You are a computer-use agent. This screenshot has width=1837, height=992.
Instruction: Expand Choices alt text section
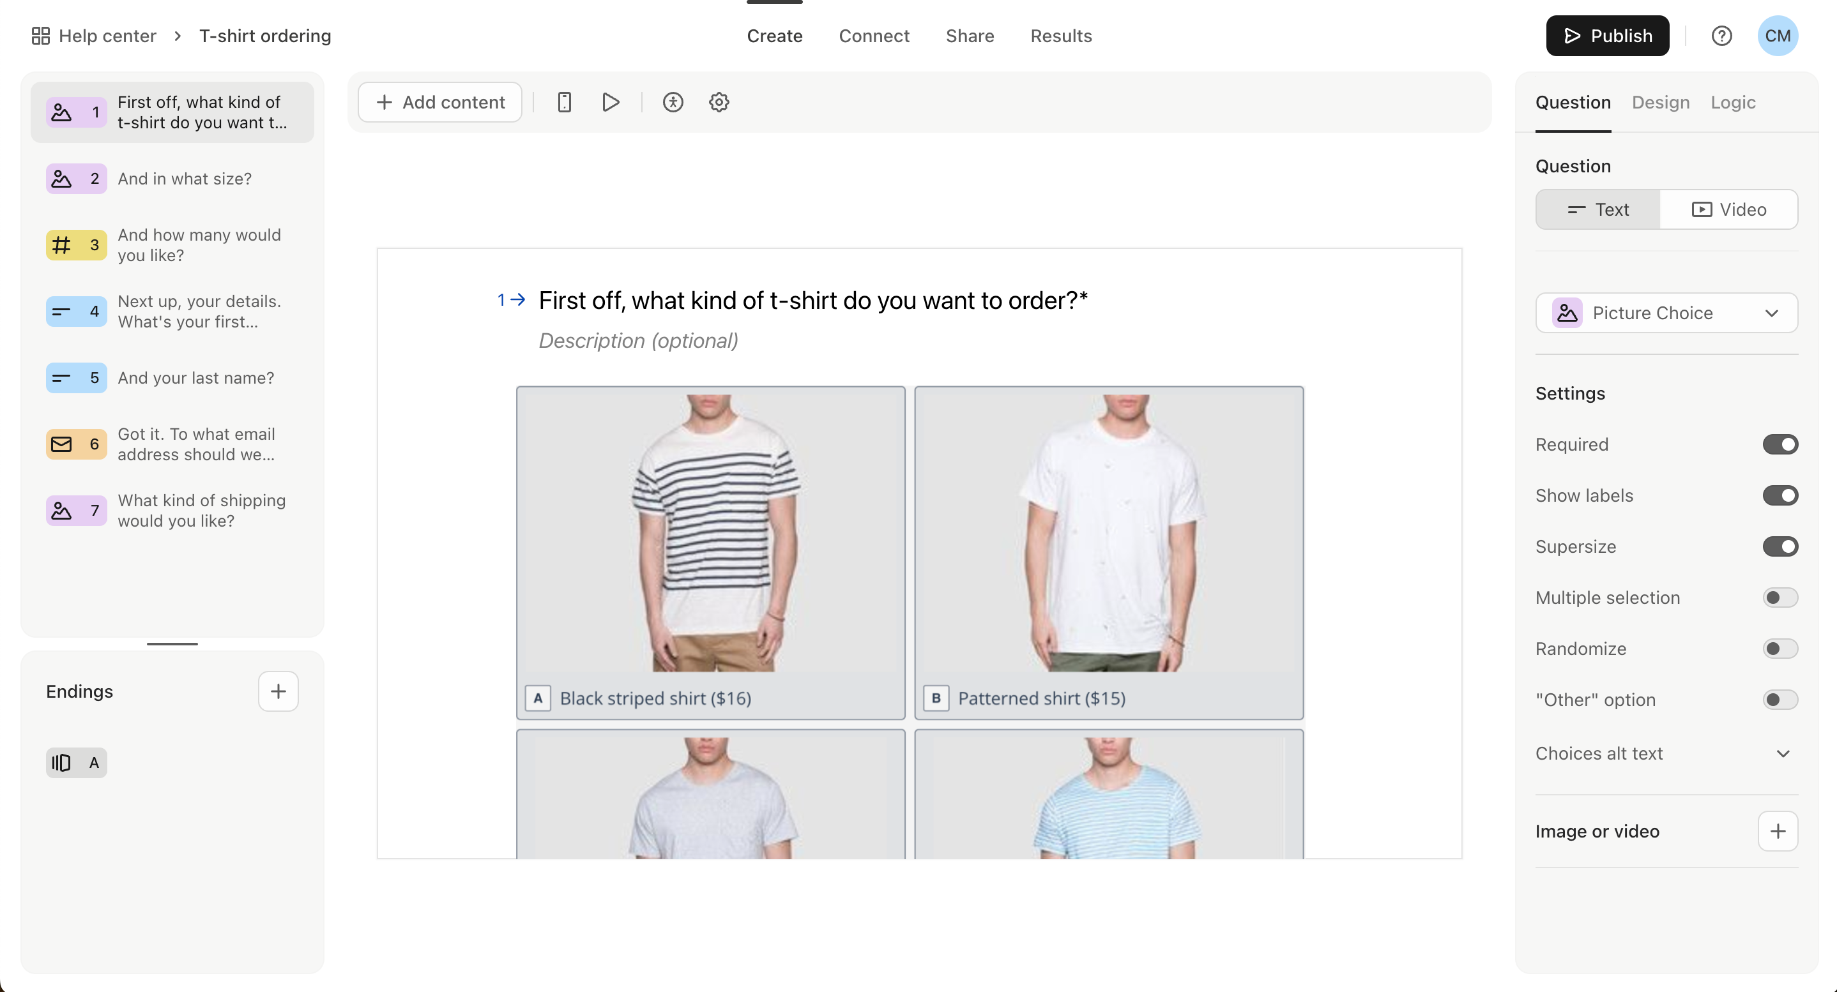tap(1666, 753)
